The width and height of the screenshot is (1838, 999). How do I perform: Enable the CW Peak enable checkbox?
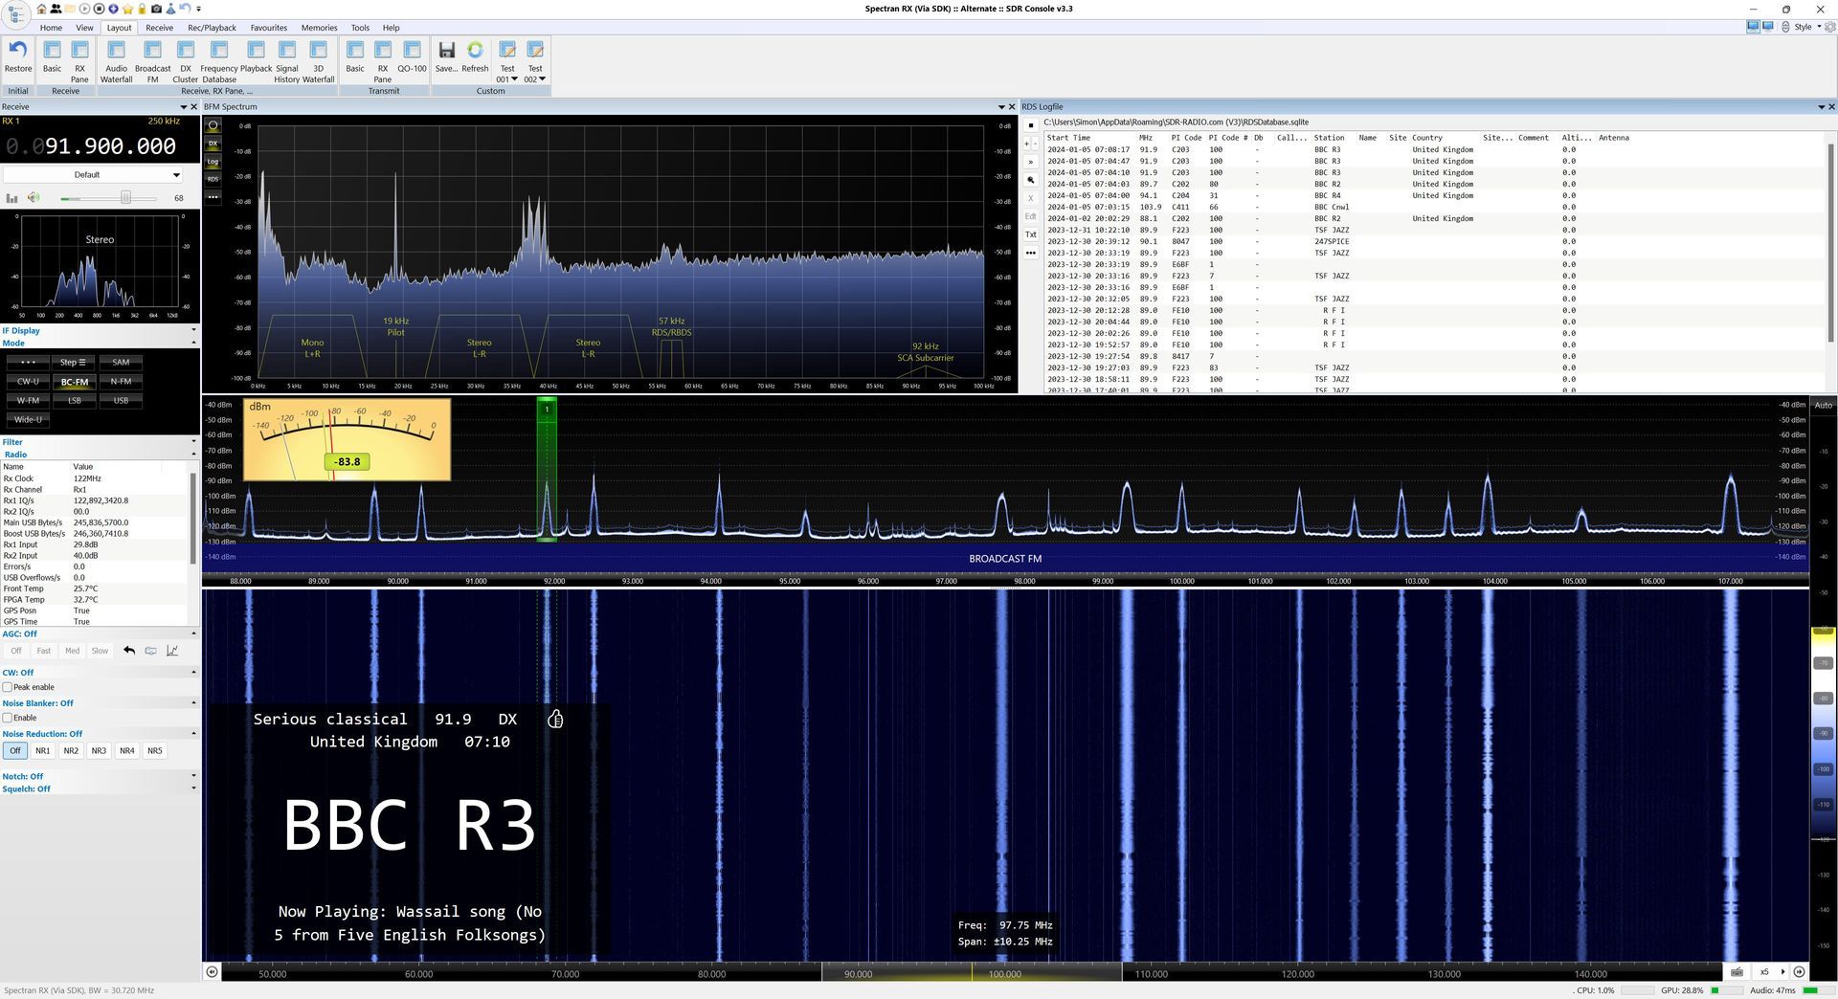click(x=8, y=687)
